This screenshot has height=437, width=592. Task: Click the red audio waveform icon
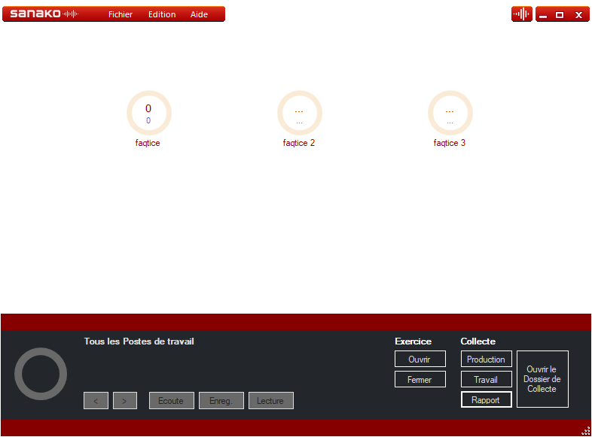coord(521,14)
